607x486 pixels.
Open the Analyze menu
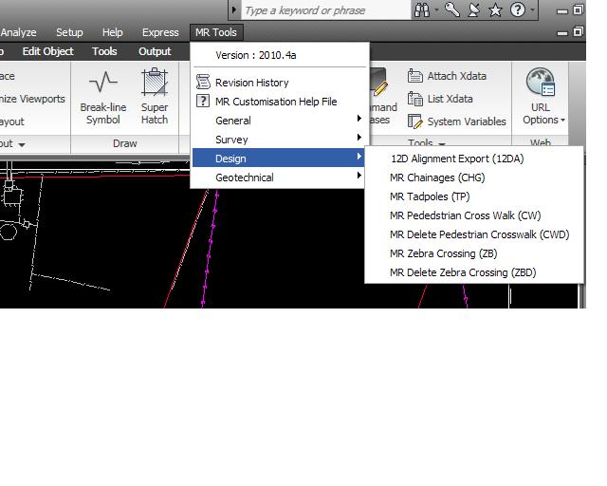pos(18,32)
